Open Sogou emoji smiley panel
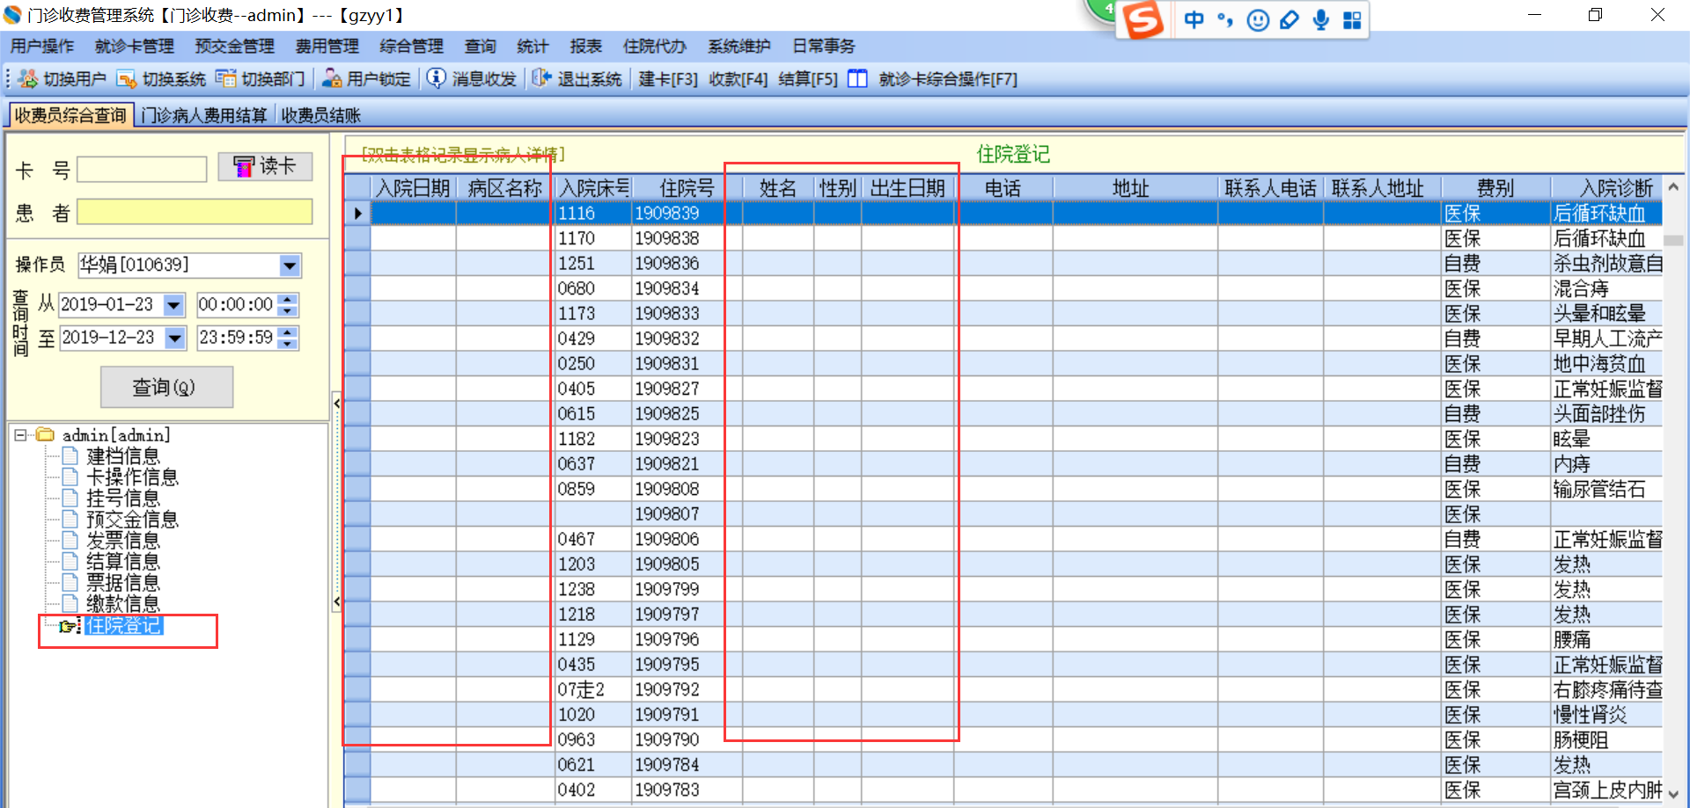Image resolution: width=1690 pixels, height=808 pixels. click(x=1259, y=19)
